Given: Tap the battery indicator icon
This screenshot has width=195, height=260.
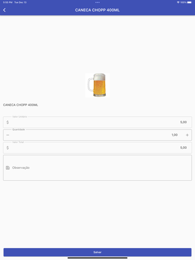Looking at the screenshot, I should (x=190, y=2).
